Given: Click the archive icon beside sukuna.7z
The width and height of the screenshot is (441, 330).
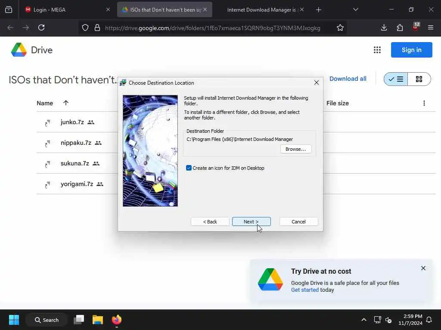Looking at the screenshot, I should coord(47,164).
